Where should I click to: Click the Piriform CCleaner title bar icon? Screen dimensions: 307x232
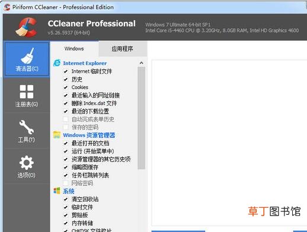tap(7, 7)
